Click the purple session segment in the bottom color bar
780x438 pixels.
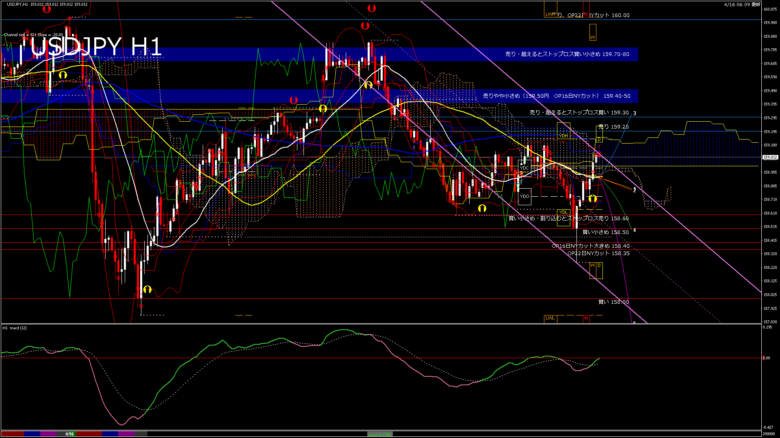click(x=48, y=434)
